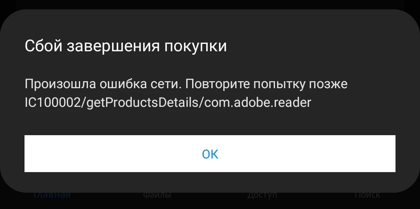Screen dimensions: 420x209
Task: Click the word 'позже' ending the first line
Action: point(328,85)
